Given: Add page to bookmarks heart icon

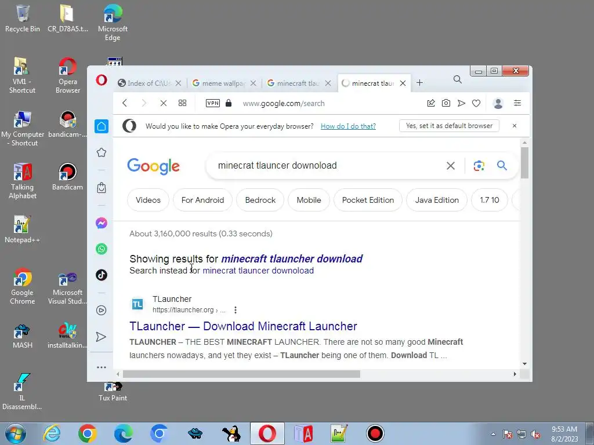Looking at the screenshot, I should (476, 103).
